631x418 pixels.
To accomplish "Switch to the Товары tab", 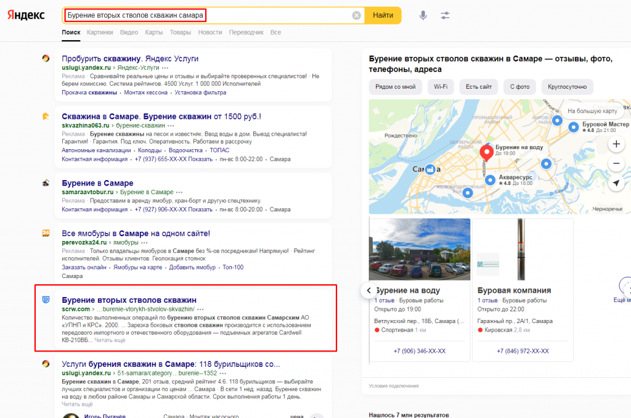I will coord(181,32).
